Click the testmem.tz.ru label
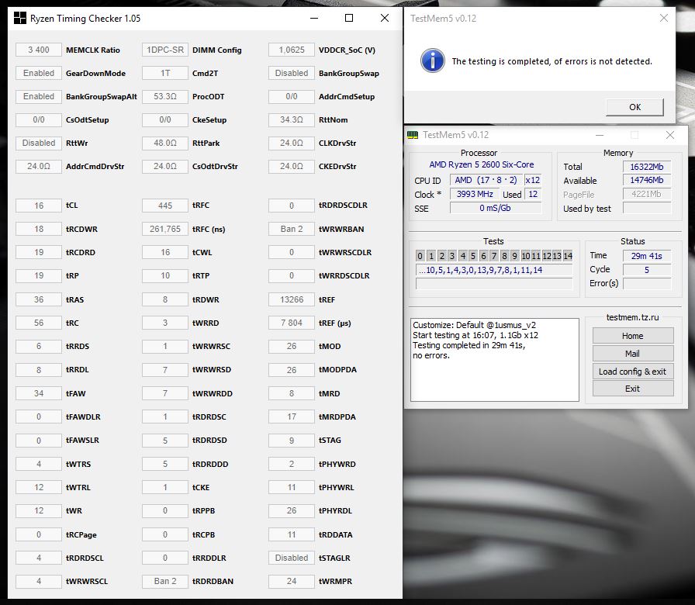Image resolution: width=695 pixels, height=605 pixels. pos(632,317)
